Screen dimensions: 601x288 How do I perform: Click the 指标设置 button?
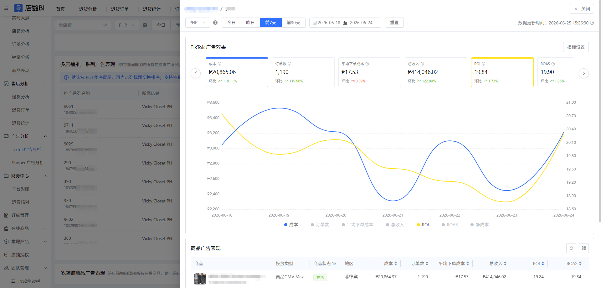(576, 47)
